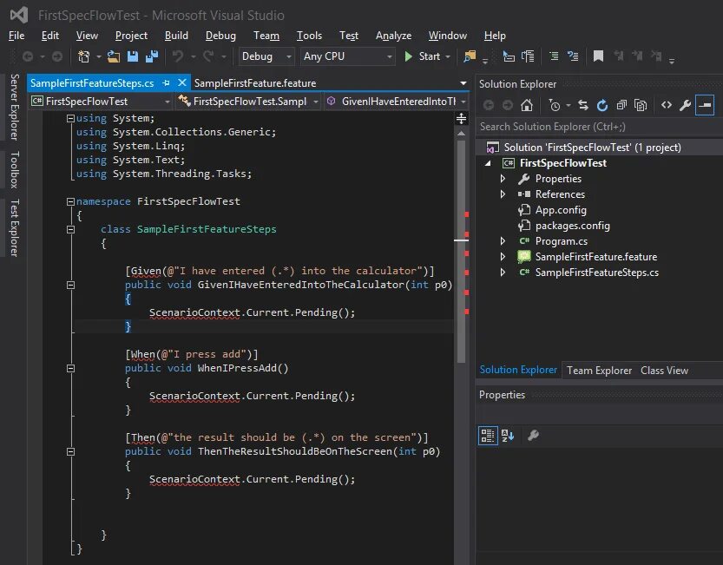Image resolution: width=723 pixels, height=565 pixels.
Task: Click the Save All icon
Action: (x=152, y=56)
